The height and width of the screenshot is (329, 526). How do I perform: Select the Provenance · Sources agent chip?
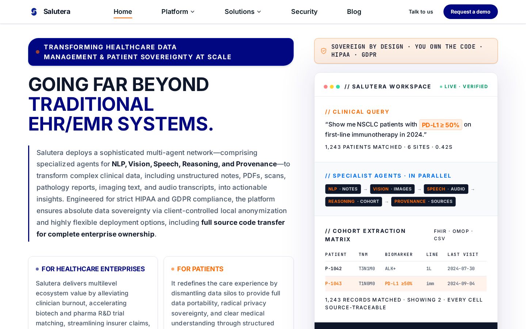click(x=423, y=201)
